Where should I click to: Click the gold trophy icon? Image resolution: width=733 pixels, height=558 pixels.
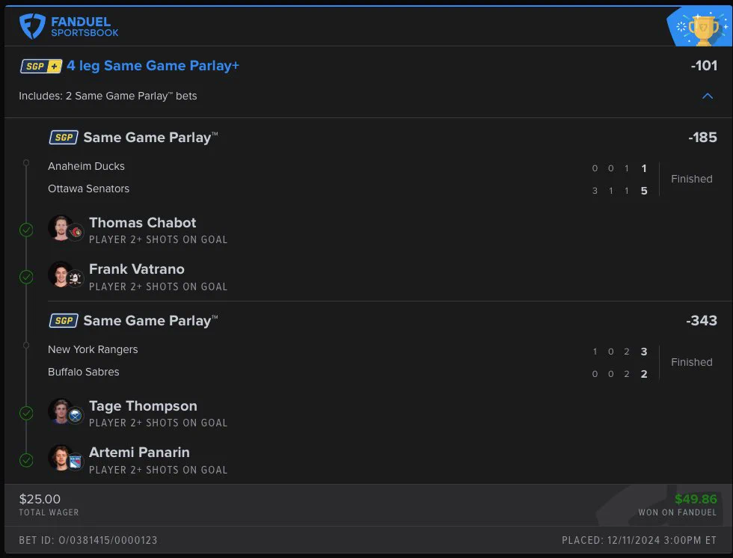703,30
